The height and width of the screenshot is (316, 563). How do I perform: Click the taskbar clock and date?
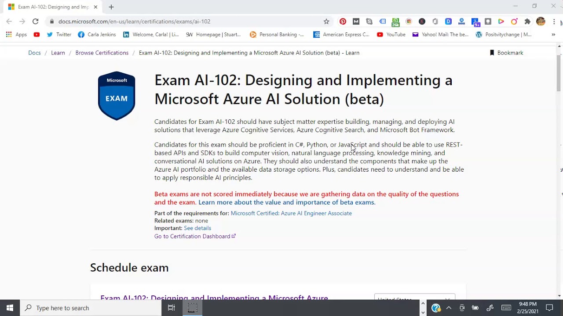pyautogui.click(x=527, y=308)
